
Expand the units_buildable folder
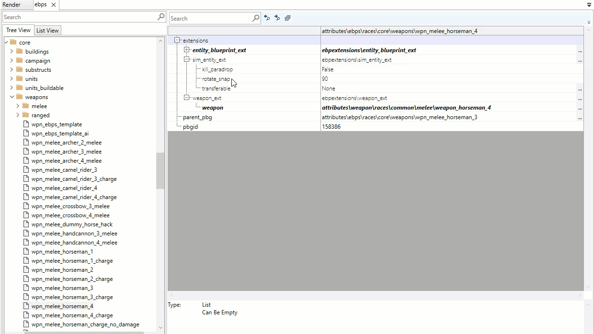[11, 88]
